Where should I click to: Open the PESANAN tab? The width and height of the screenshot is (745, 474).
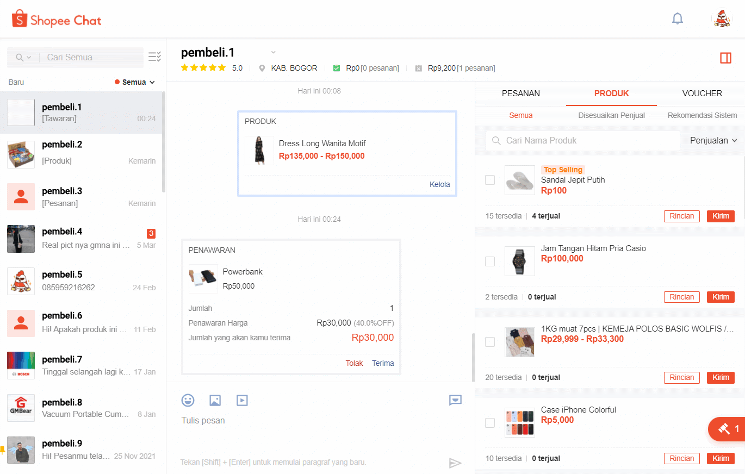520,93
